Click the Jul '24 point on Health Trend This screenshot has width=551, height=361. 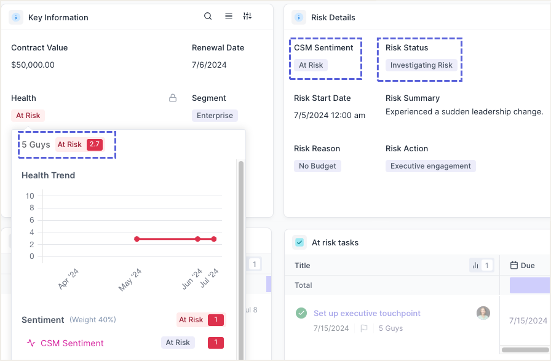click(x=213, y=239)
